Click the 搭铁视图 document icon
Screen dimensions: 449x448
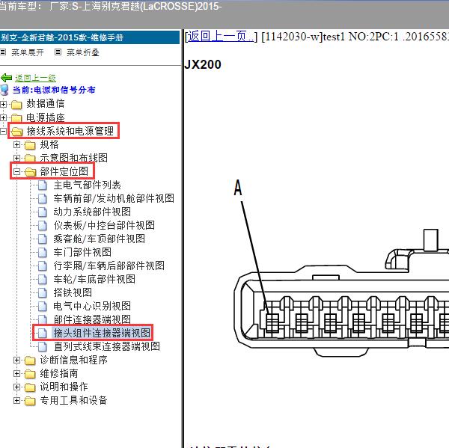coord(43,293)
